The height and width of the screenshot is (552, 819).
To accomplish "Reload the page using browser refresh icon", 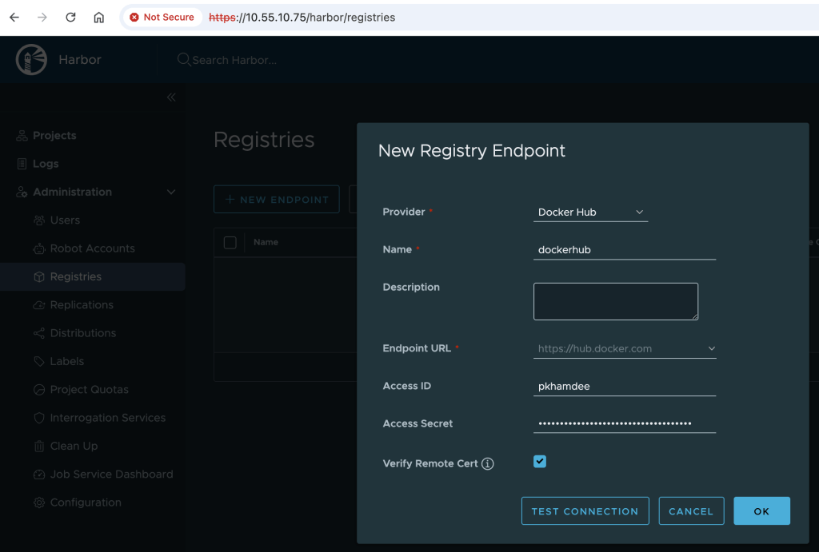I will coord(70,17).
